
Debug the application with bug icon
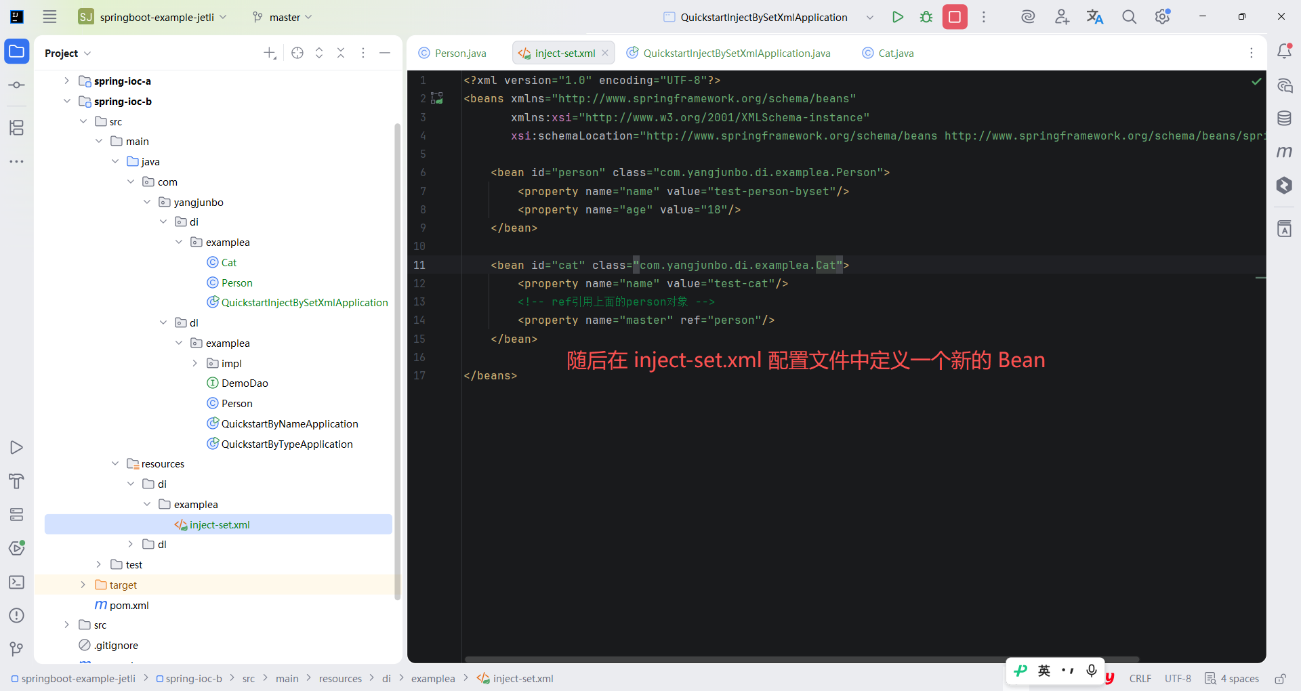point(926,17)
